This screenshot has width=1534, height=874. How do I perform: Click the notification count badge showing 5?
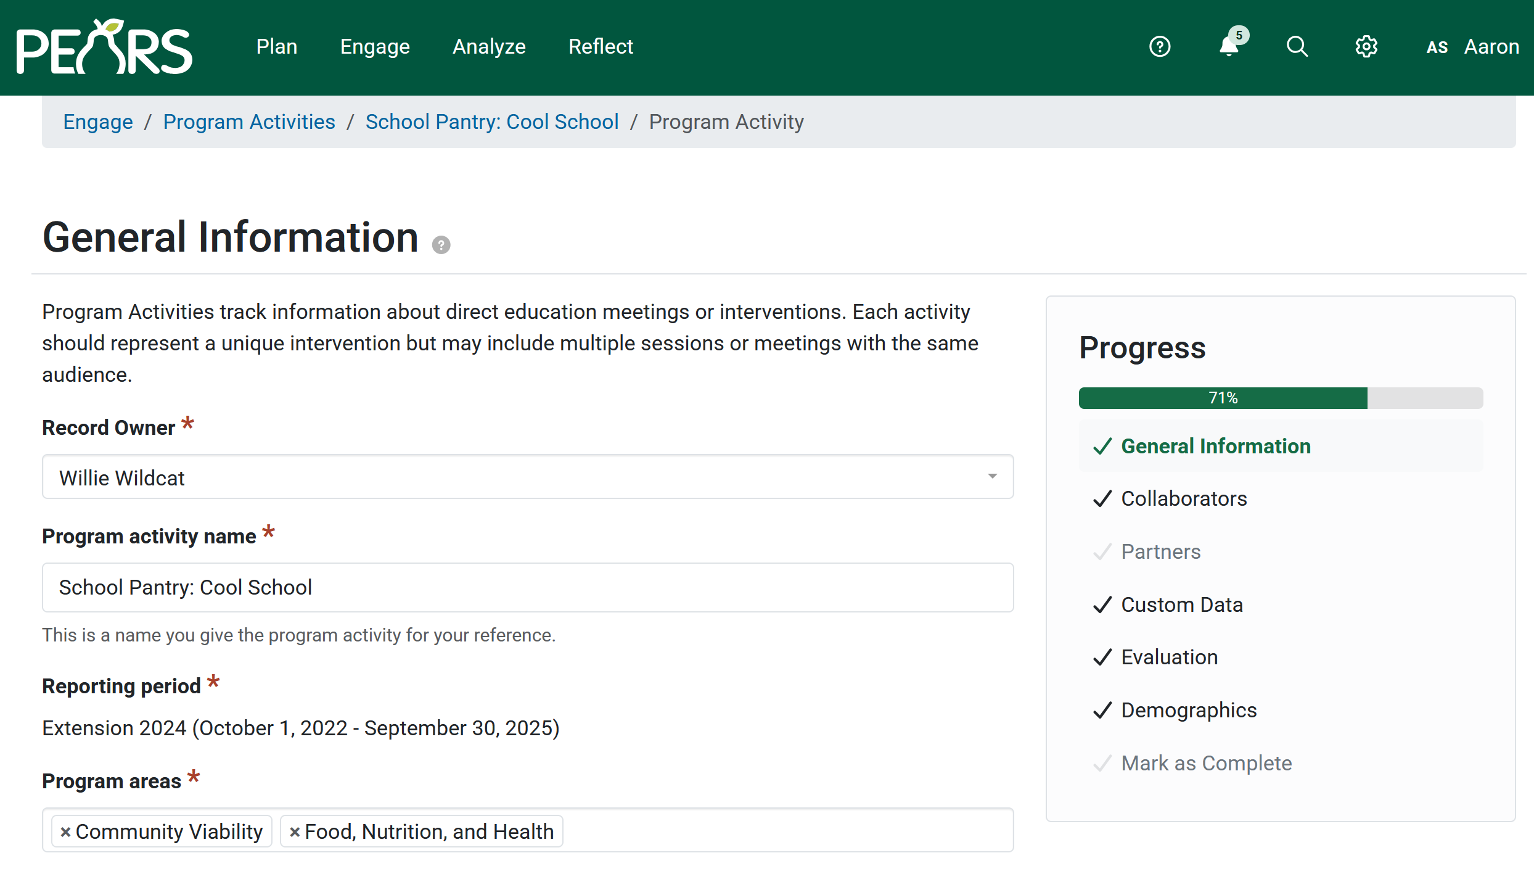pos(1239,35)
